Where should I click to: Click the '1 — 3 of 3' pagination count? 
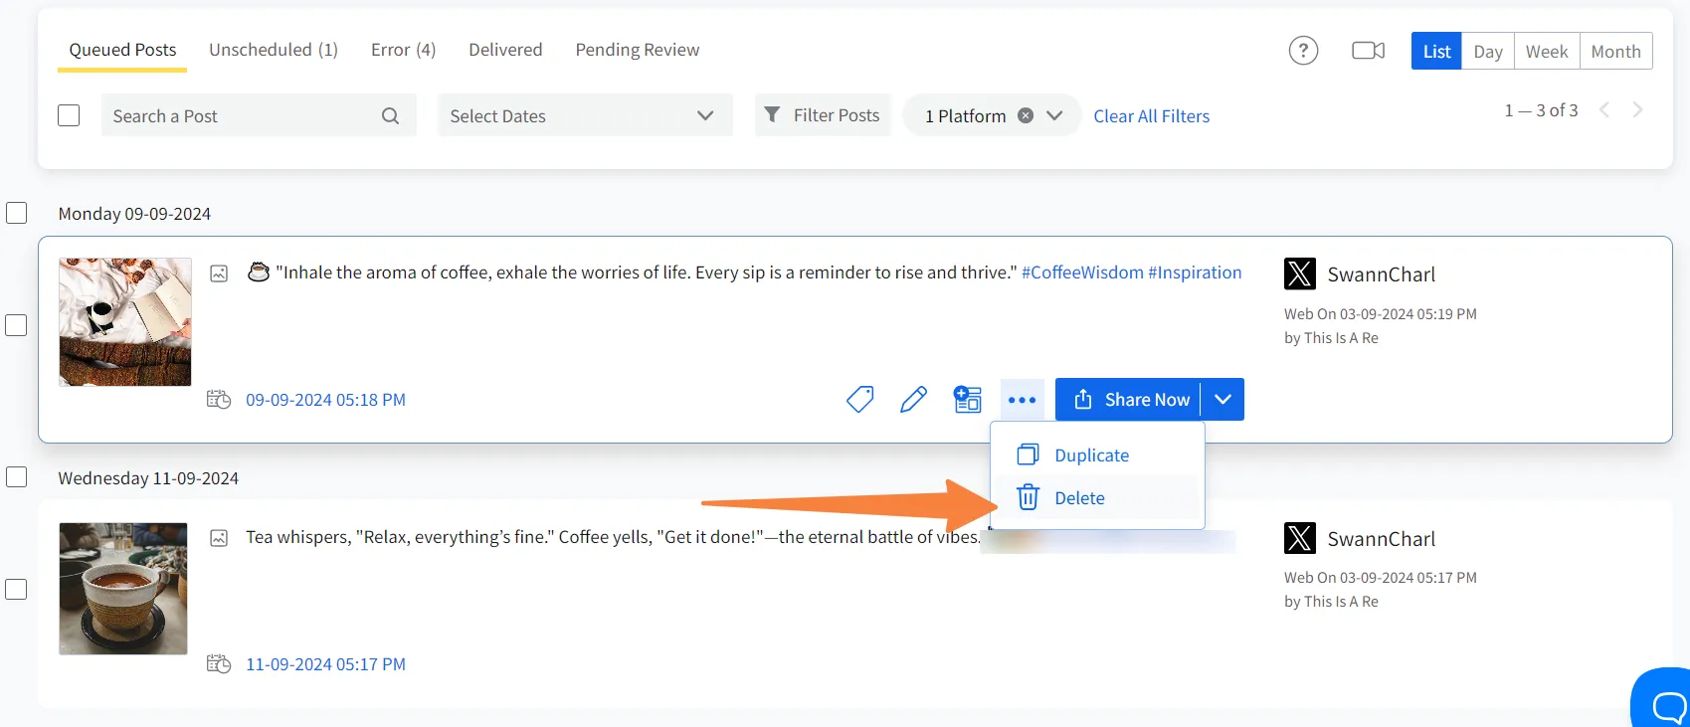1541,110
